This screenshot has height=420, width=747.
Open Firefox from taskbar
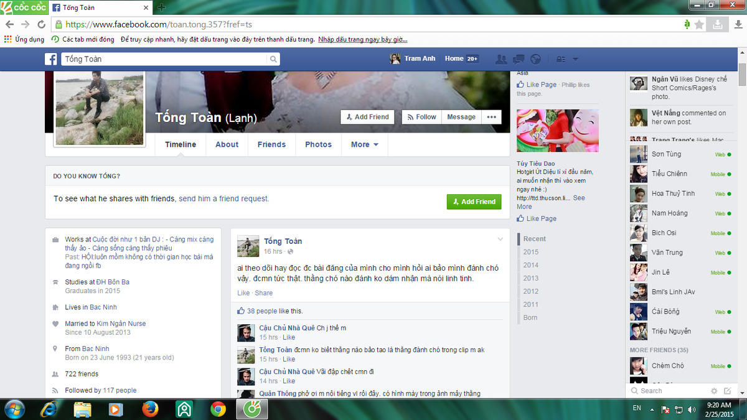pos(149,409)
